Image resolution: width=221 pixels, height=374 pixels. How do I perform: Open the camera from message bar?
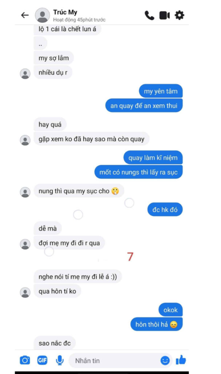click(x=25, y=360)
